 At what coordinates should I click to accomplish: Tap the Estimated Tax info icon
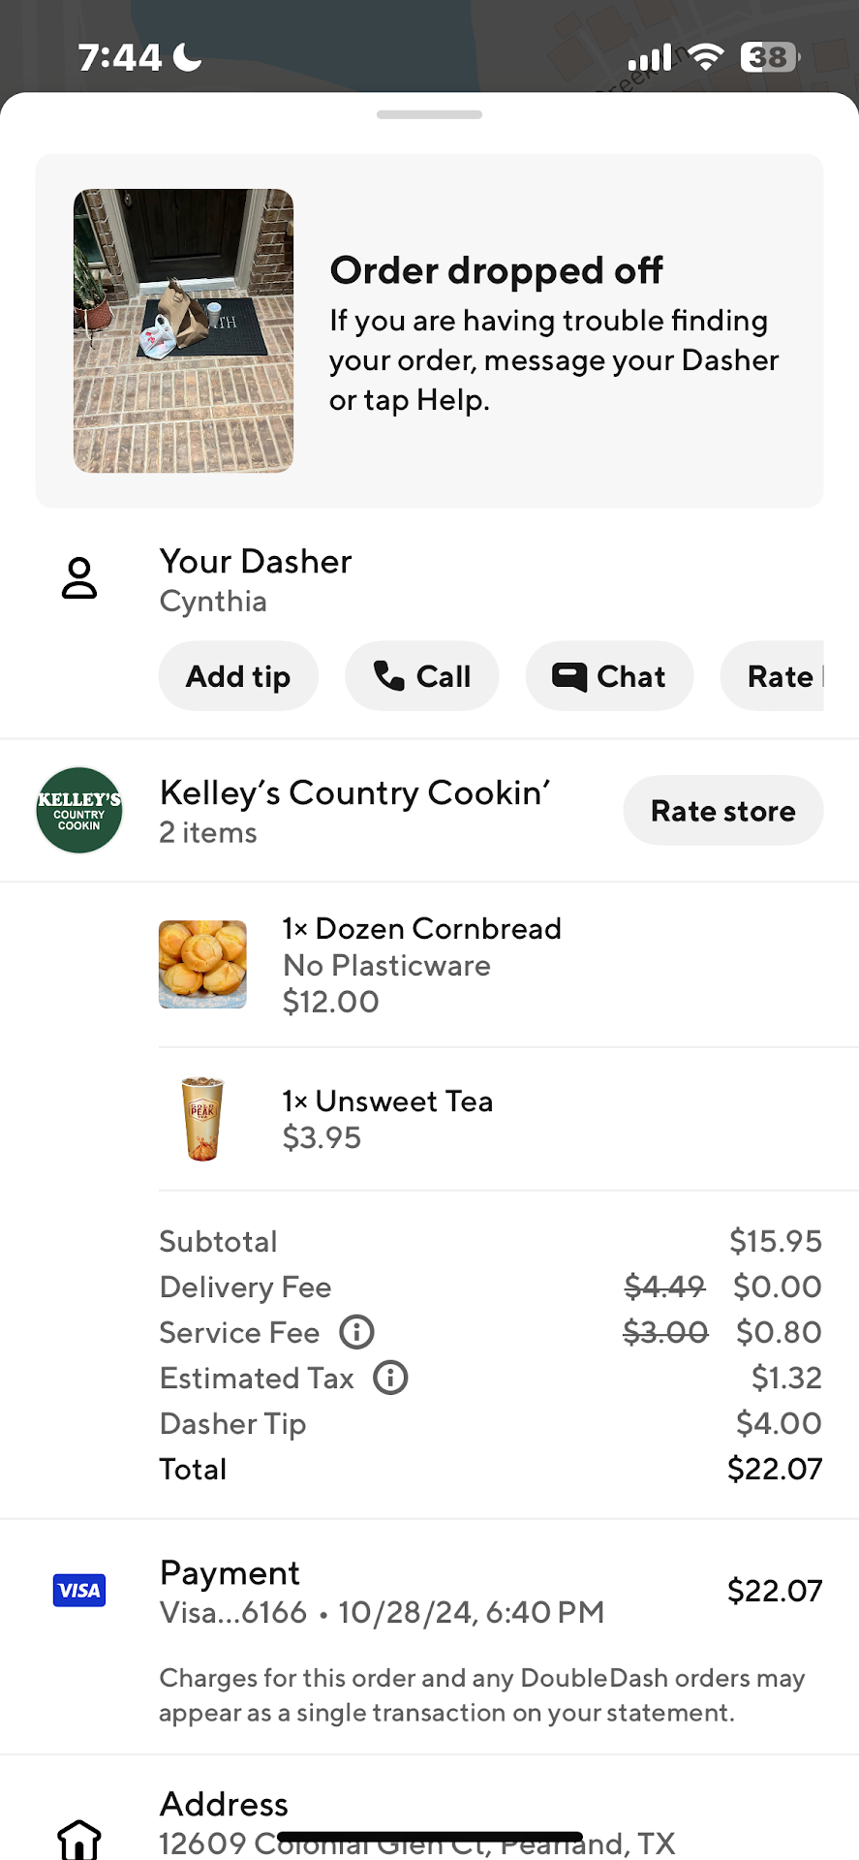click(x=390, y=1378)
